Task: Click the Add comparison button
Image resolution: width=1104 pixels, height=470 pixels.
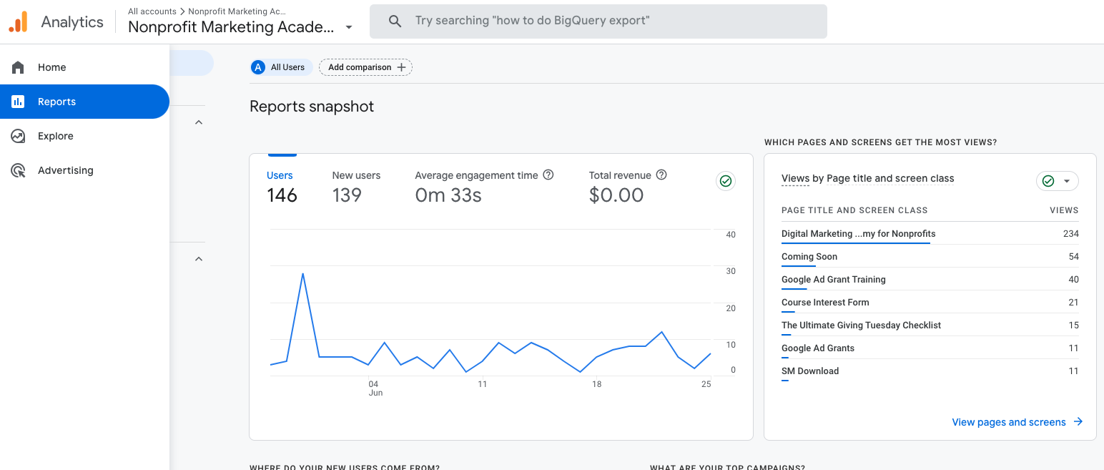Action: coord(365,67)
